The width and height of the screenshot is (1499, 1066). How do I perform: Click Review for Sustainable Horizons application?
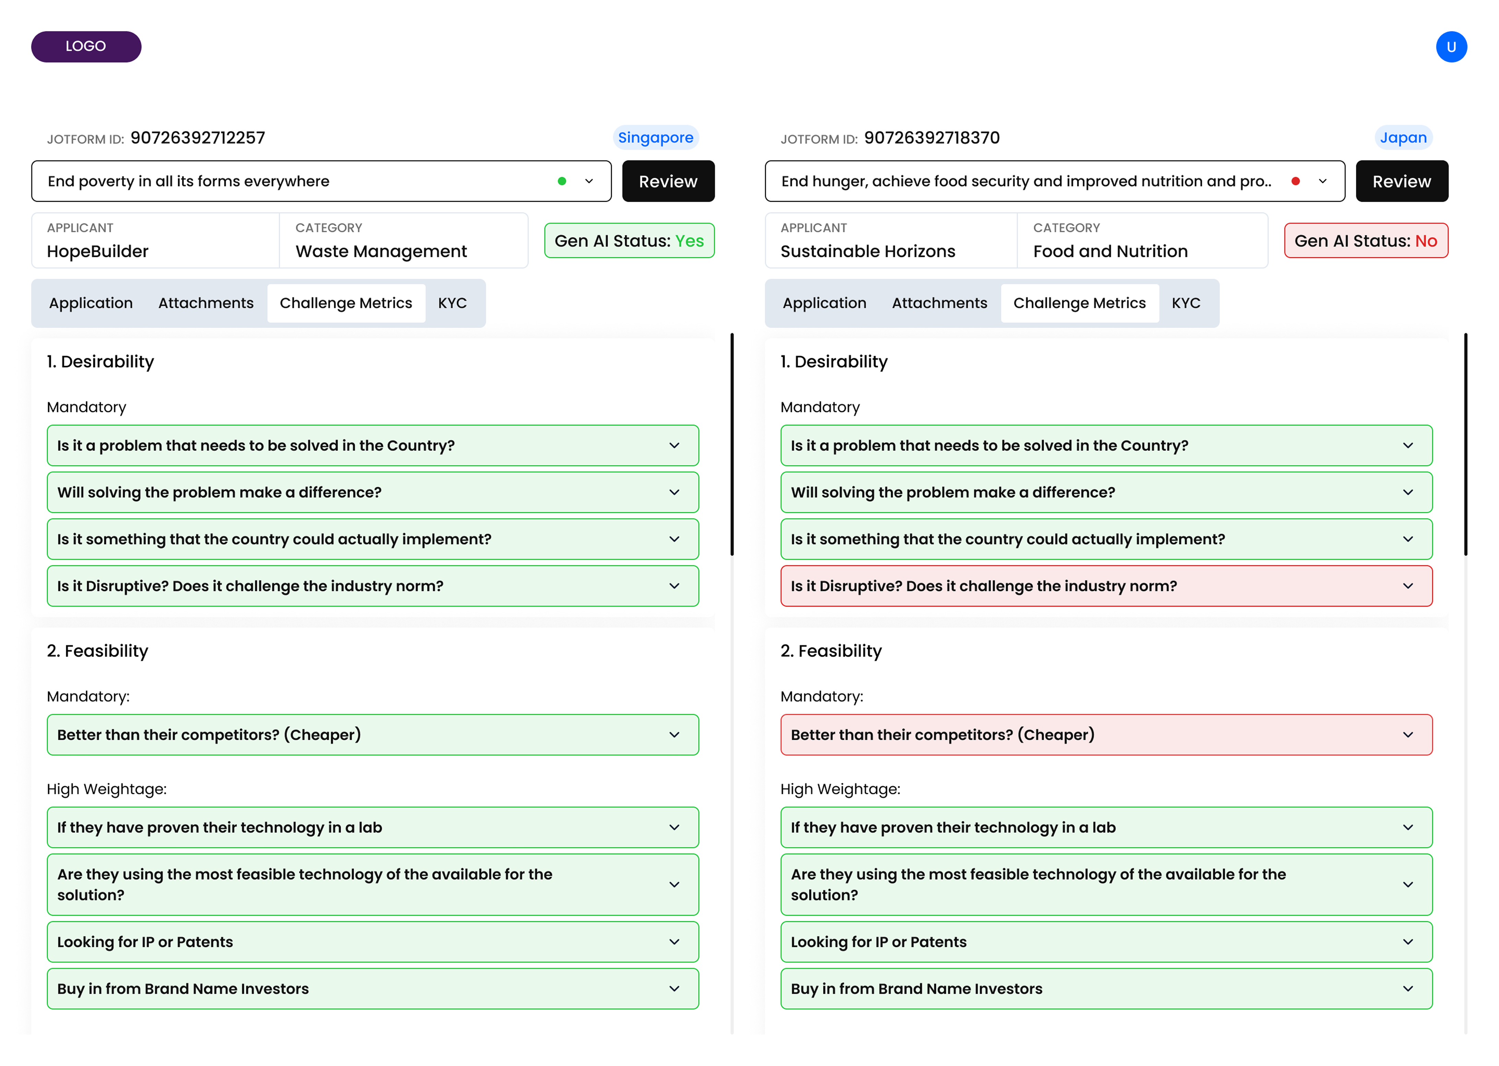pos(1402,181)
